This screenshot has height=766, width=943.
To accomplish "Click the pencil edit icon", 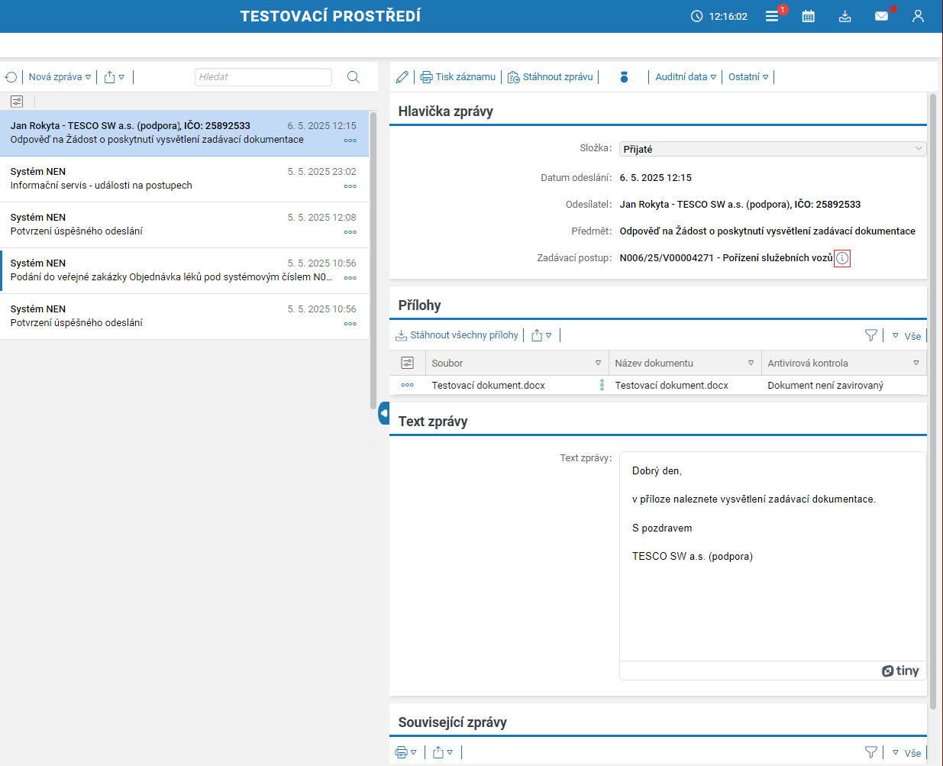I will (402, 77).
